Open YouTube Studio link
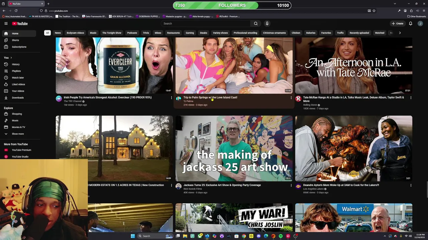This screenshot has width=428, height=240. [18, 157]
